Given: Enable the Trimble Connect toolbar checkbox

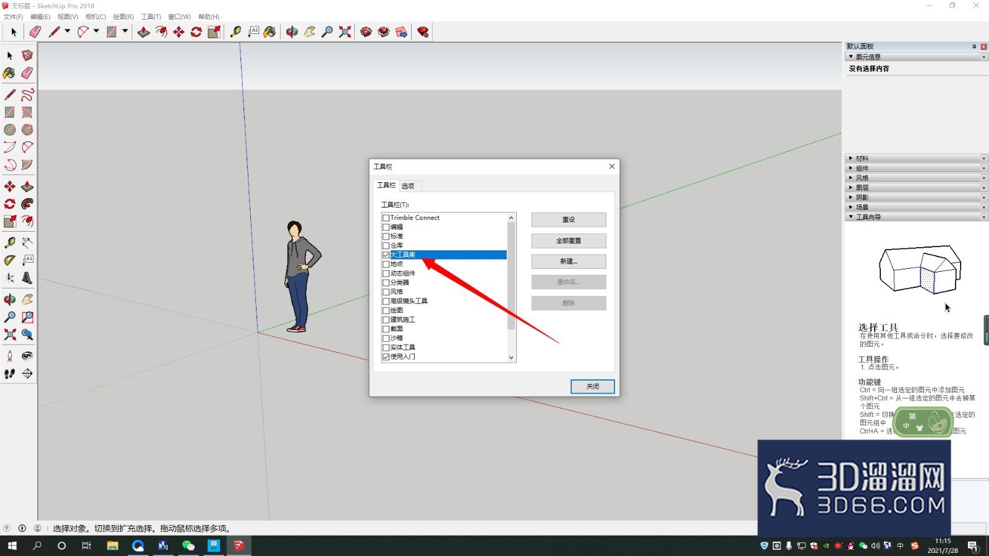Looking at the screenshot, I should point(386,218).
